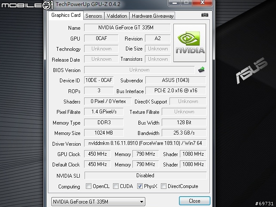Click the GPU Clock row Shader 1080 MHz field

[x=193, y=154]
